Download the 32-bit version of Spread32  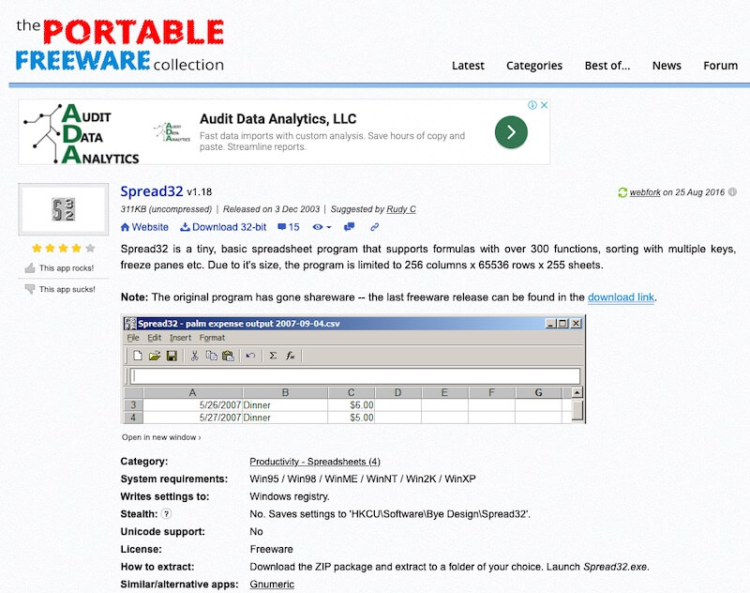pyautogui.click(x=223, y=227)
